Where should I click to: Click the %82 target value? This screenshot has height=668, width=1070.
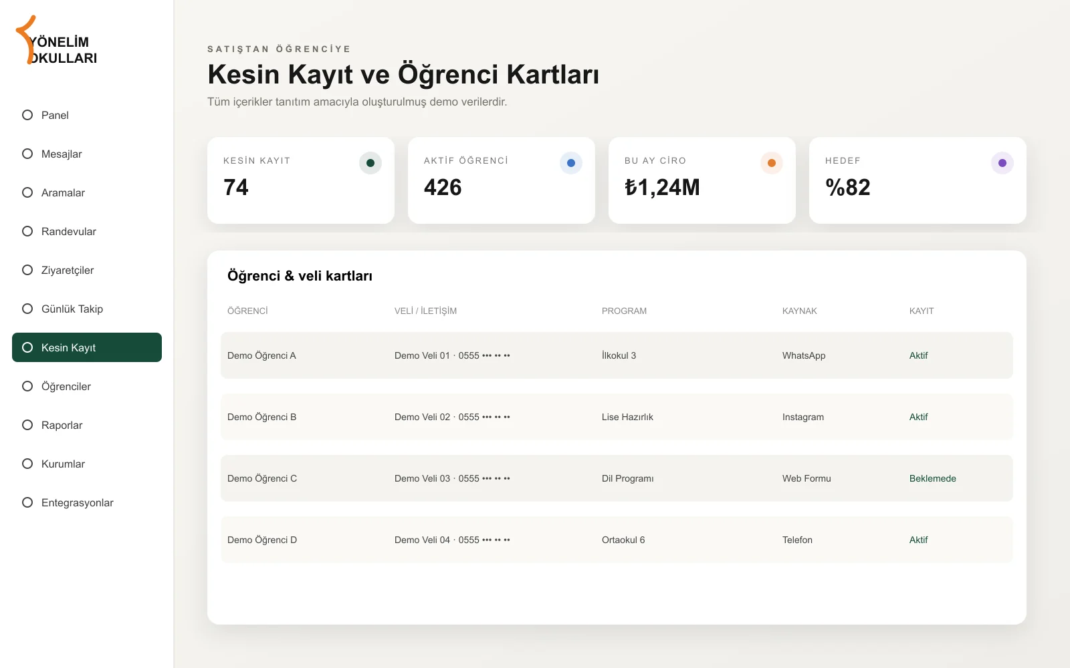848,187
